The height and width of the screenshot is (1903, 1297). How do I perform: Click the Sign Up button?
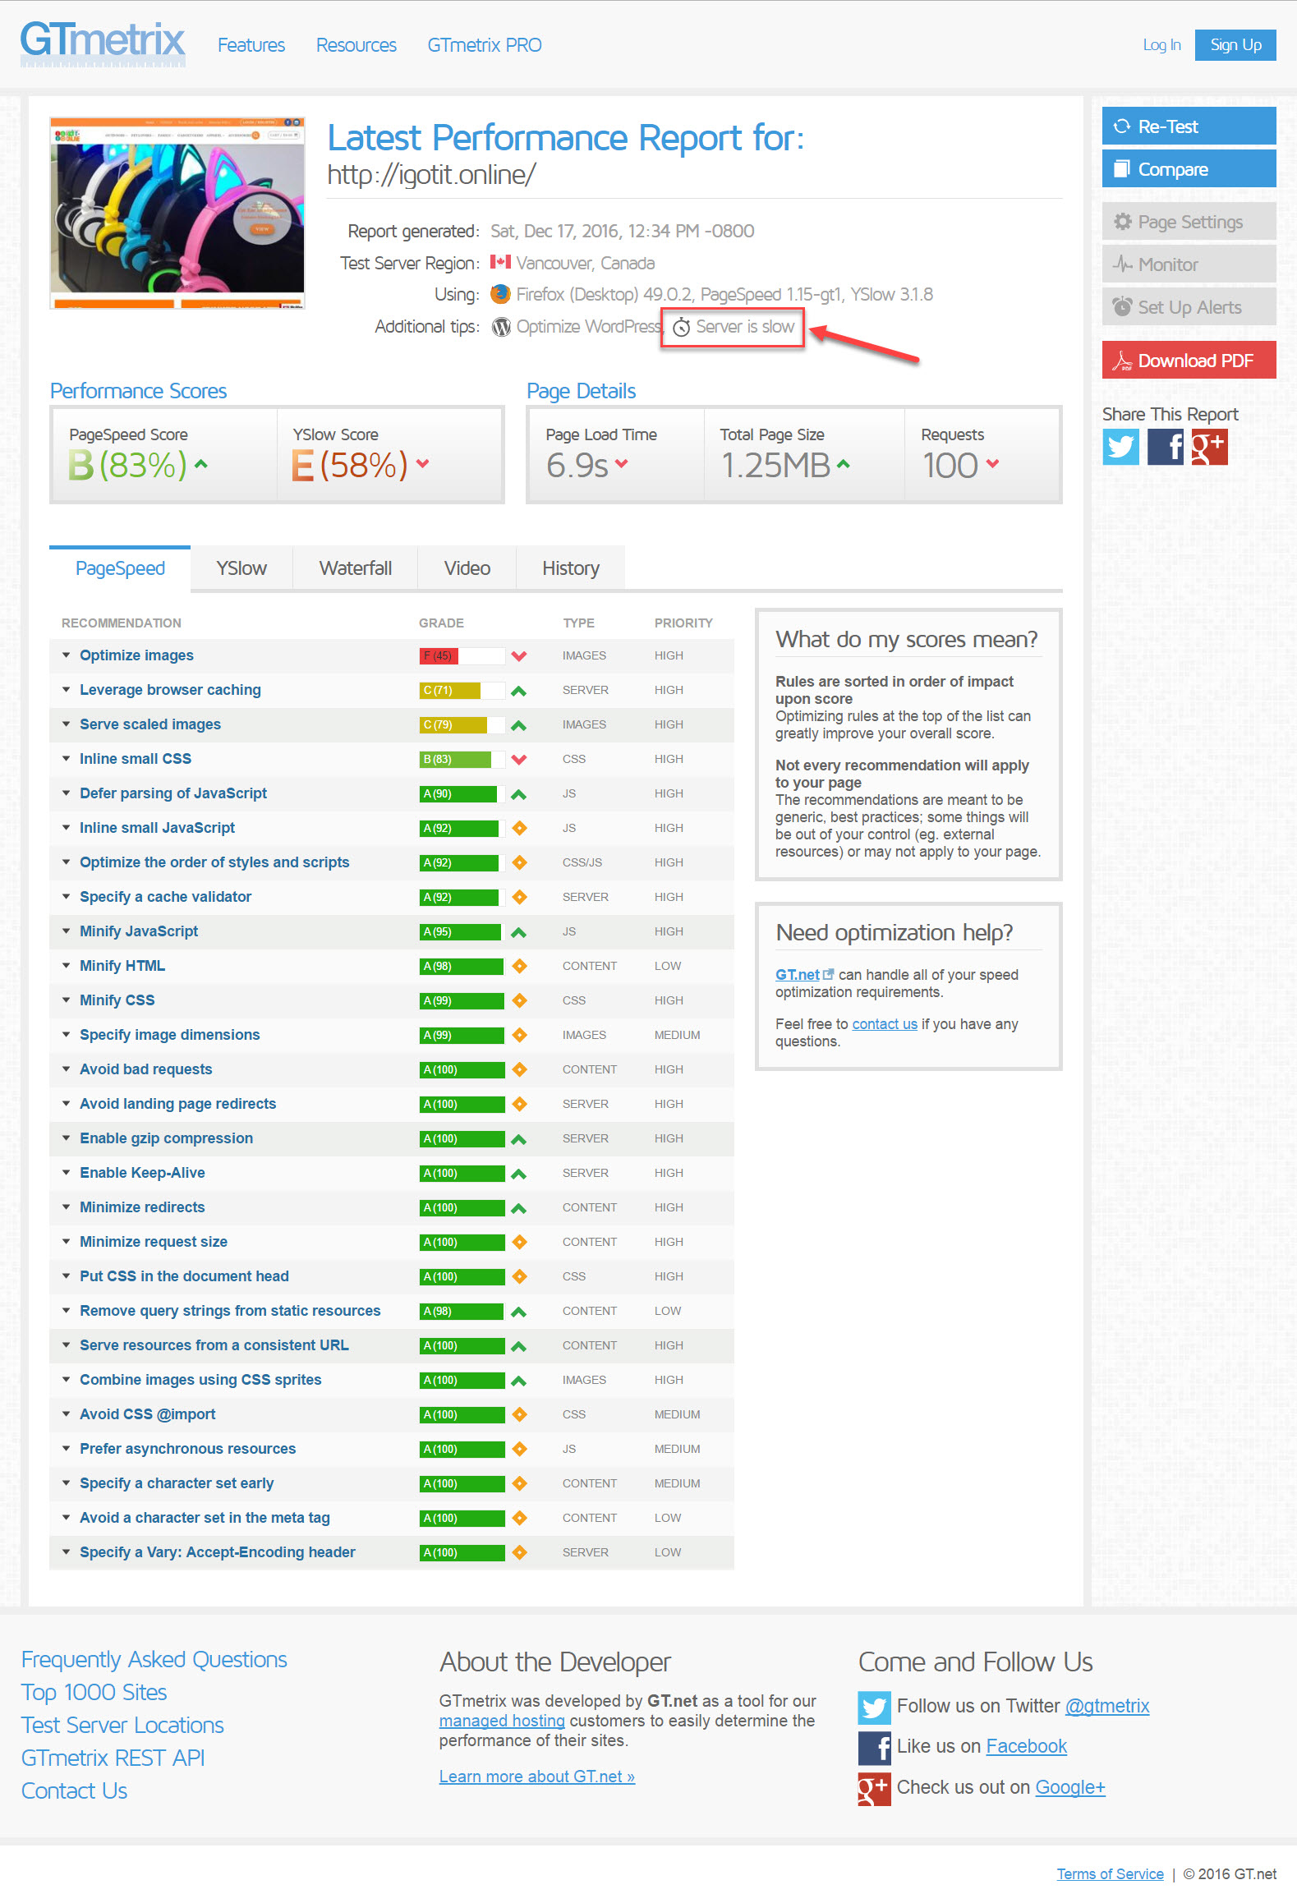coord(1235,45)
